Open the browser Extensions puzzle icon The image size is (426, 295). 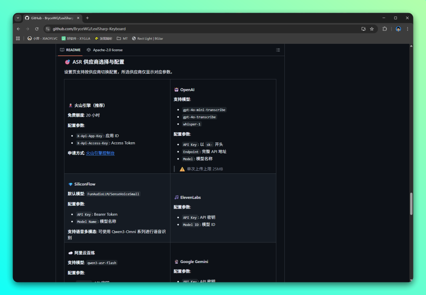[x=385, y=29]
